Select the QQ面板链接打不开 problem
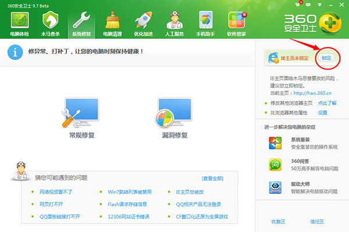Screen dimensions: 349x232 tap(60, 217)
